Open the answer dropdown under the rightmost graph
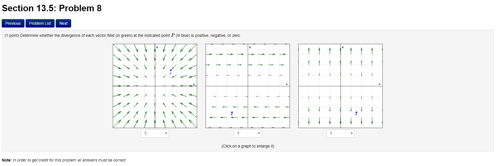The width and height of the screenshot is (498, 166). point(340,133)
